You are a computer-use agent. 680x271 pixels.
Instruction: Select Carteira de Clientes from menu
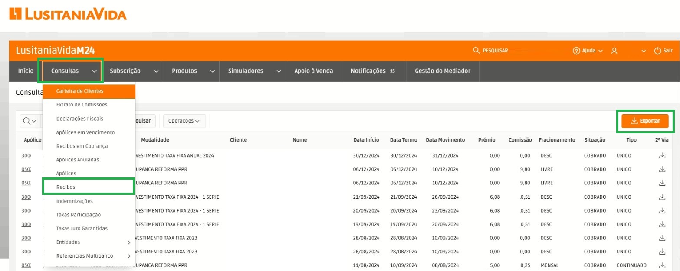click(89, 91)
